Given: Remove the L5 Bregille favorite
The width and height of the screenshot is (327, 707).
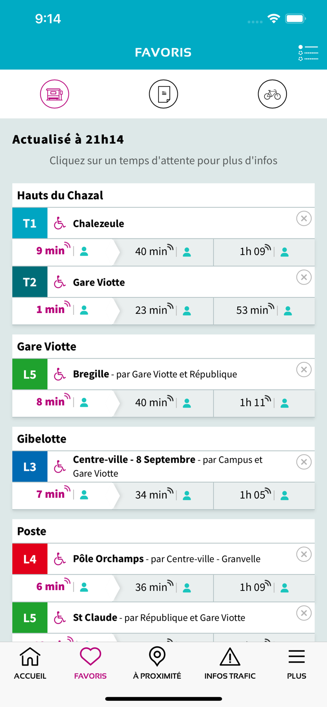Looking at the screenshot, I should 304,370.
